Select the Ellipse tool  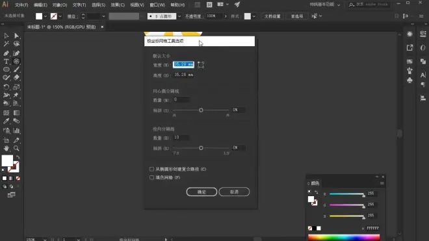[x=6, y=70]
